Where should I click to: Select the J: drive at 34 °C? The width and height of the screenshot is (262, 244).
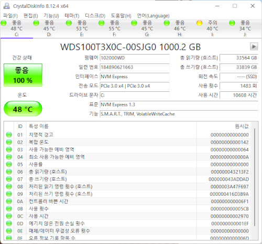245,28
